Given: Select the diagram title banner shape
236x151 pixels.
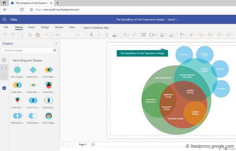Looking at the screenshot, I should [x=142, y=53].
